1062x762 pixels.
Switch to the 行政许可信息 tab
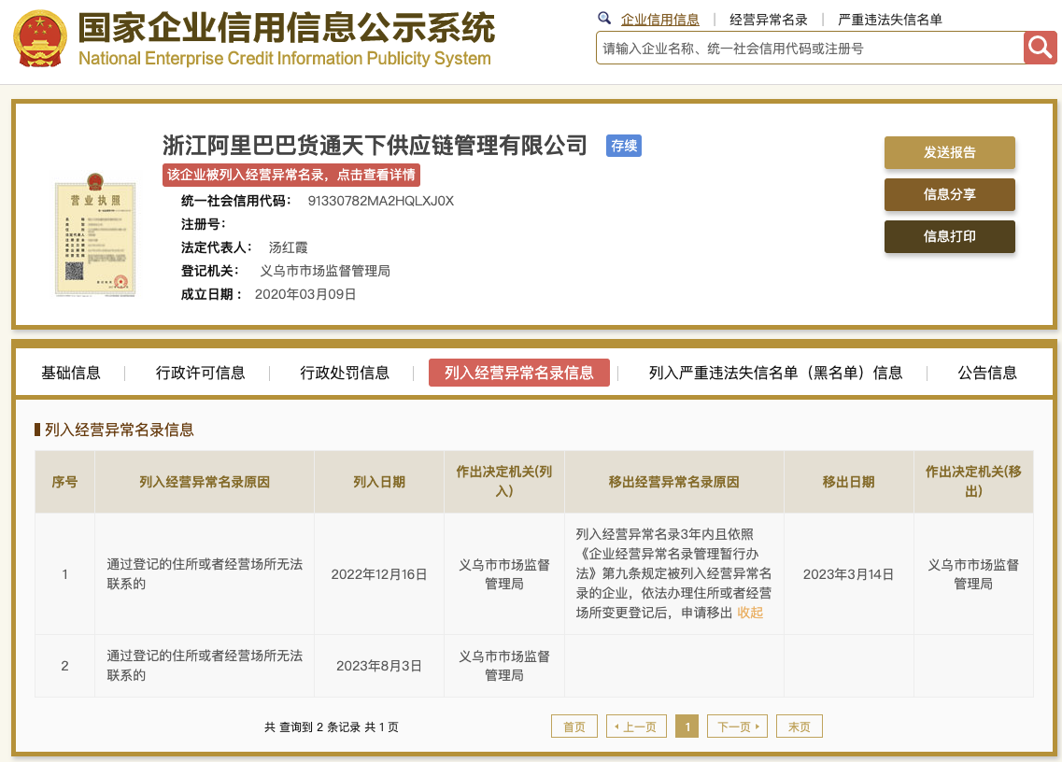[201, 373]
